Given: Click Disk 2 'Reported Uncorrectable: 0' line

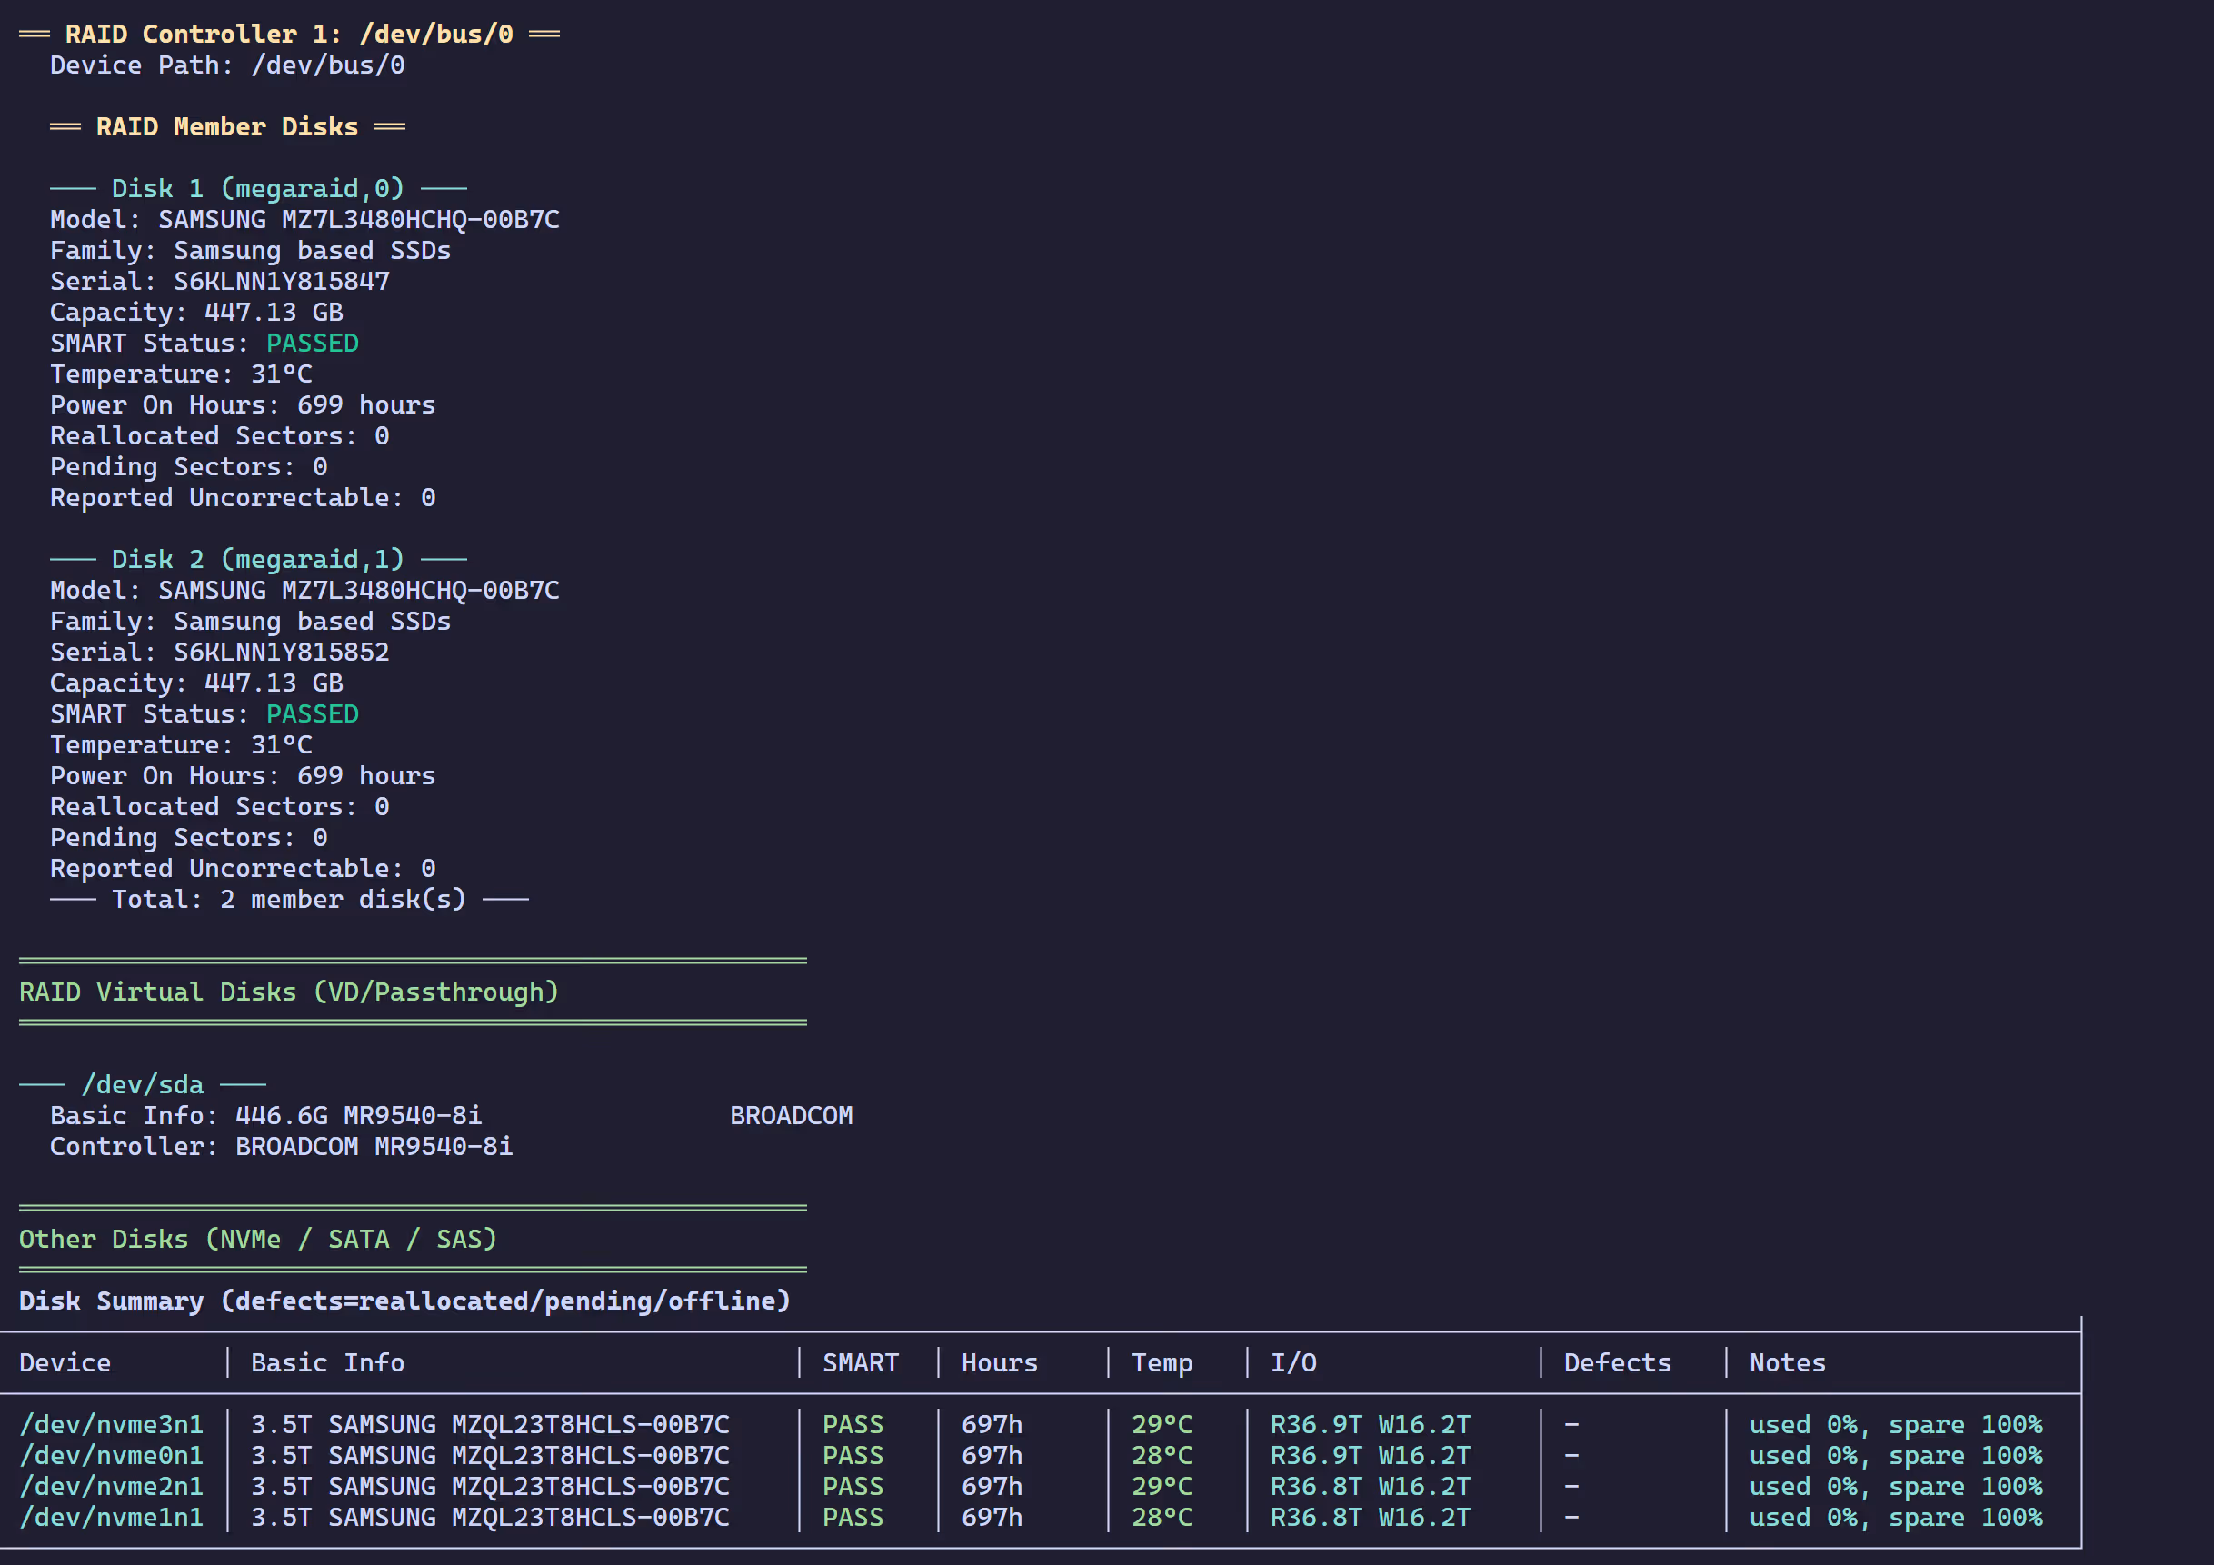Looking at the screenshot, I should tap(243, 868).
